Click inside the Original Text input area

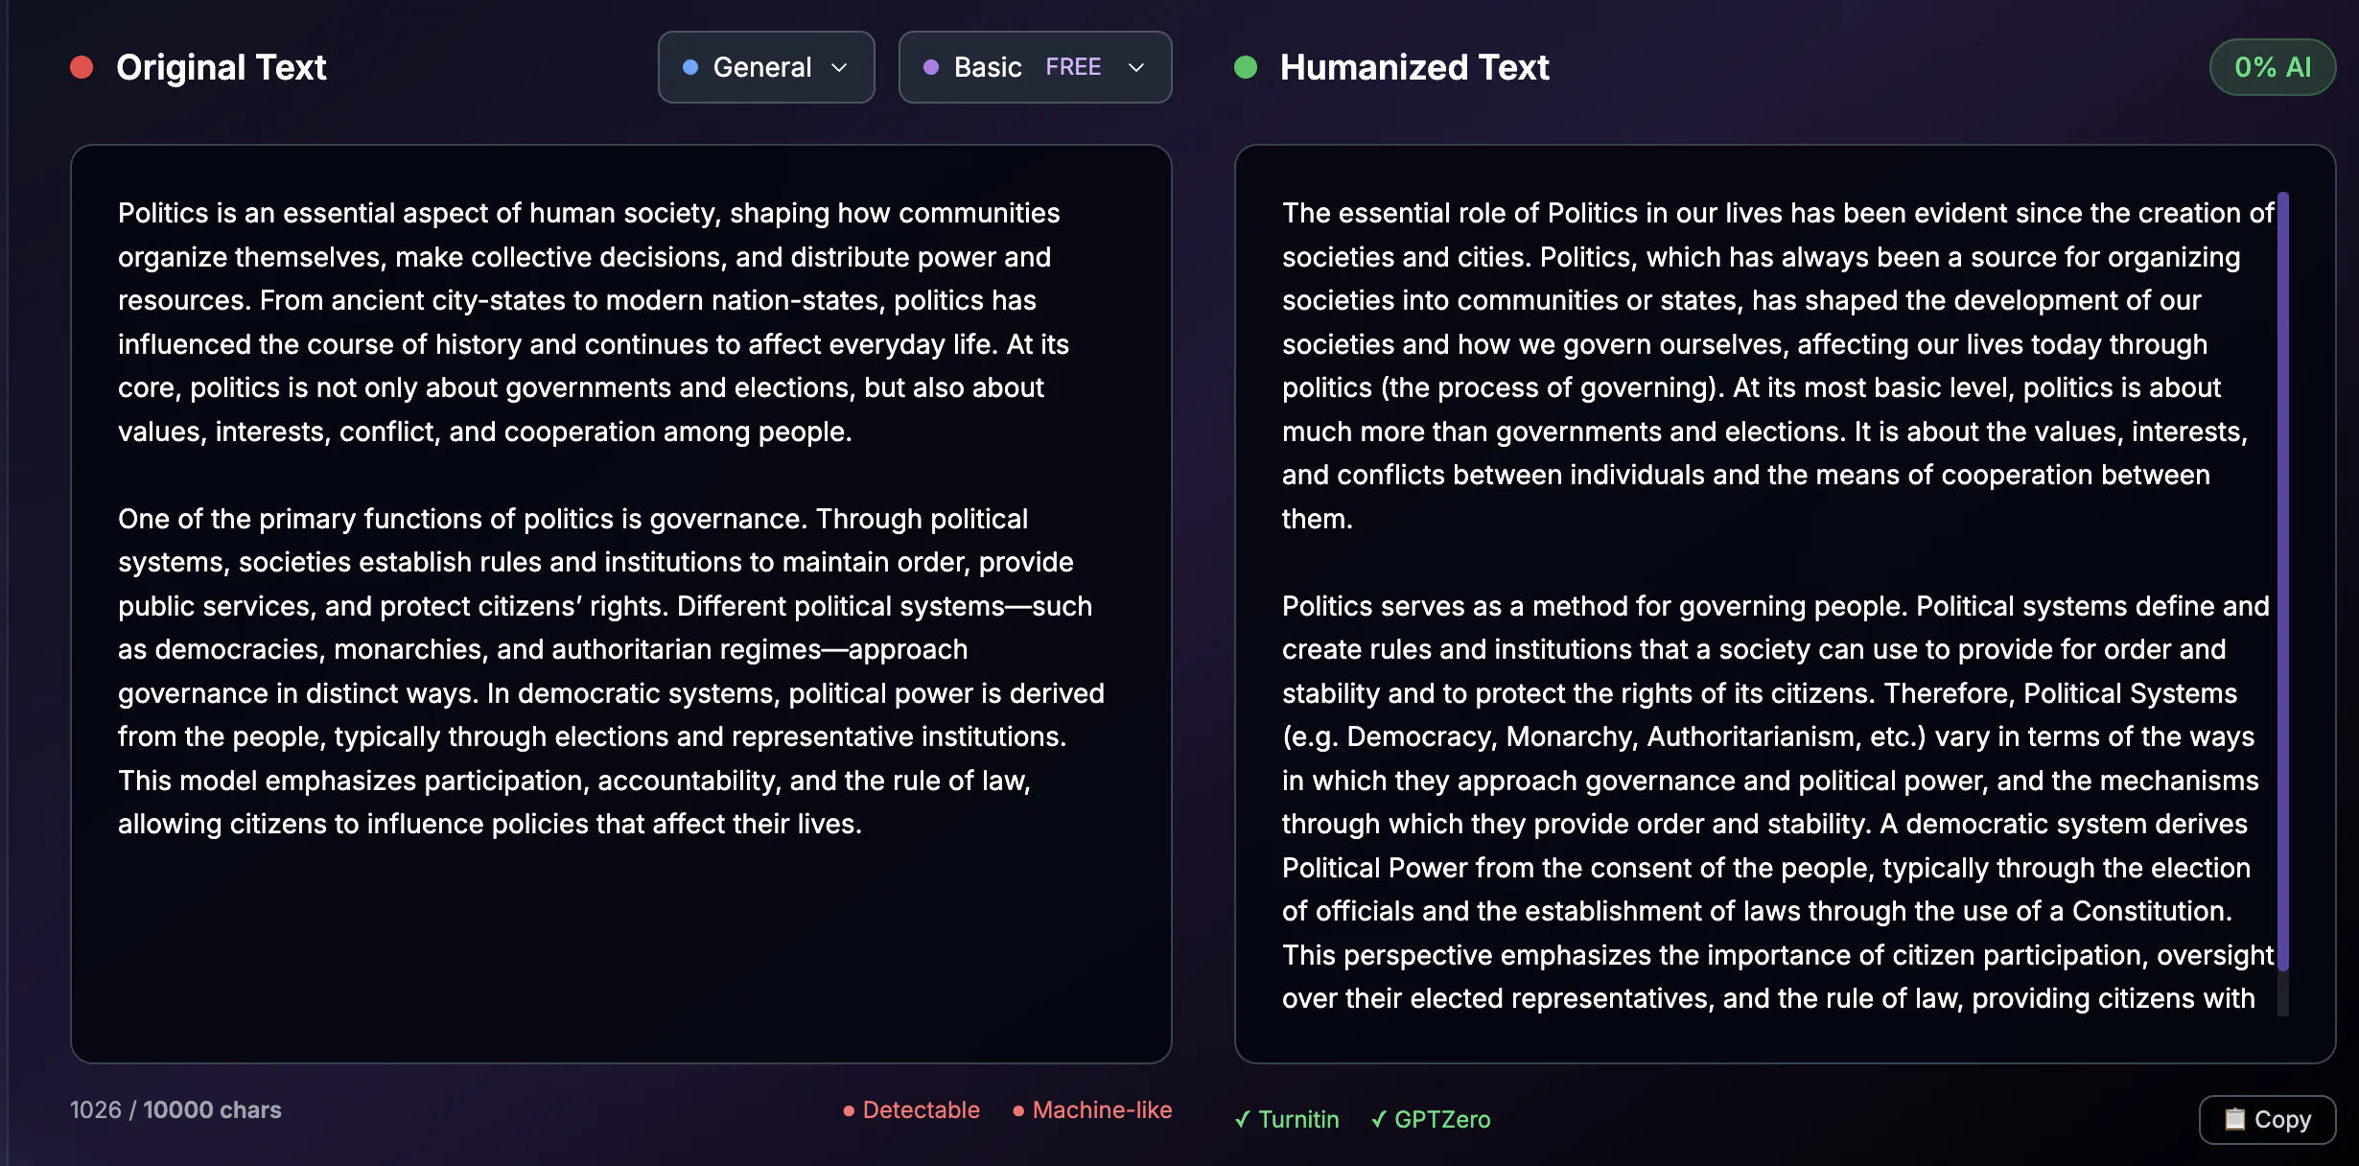(x=621, y=604)
